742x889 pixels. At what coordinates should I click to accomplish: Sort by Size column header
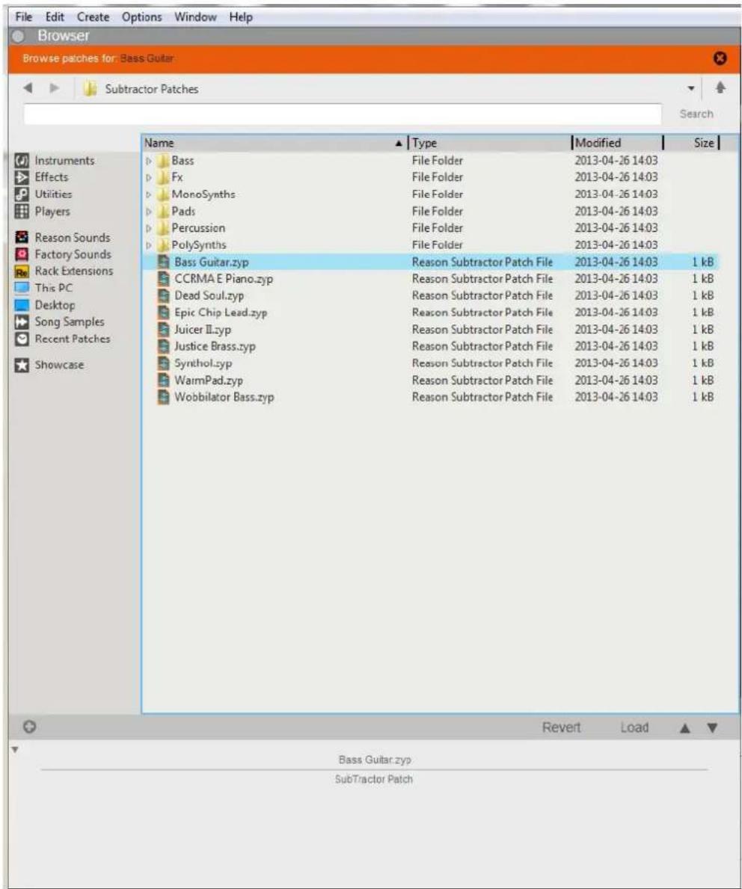[x=692, y=143]
